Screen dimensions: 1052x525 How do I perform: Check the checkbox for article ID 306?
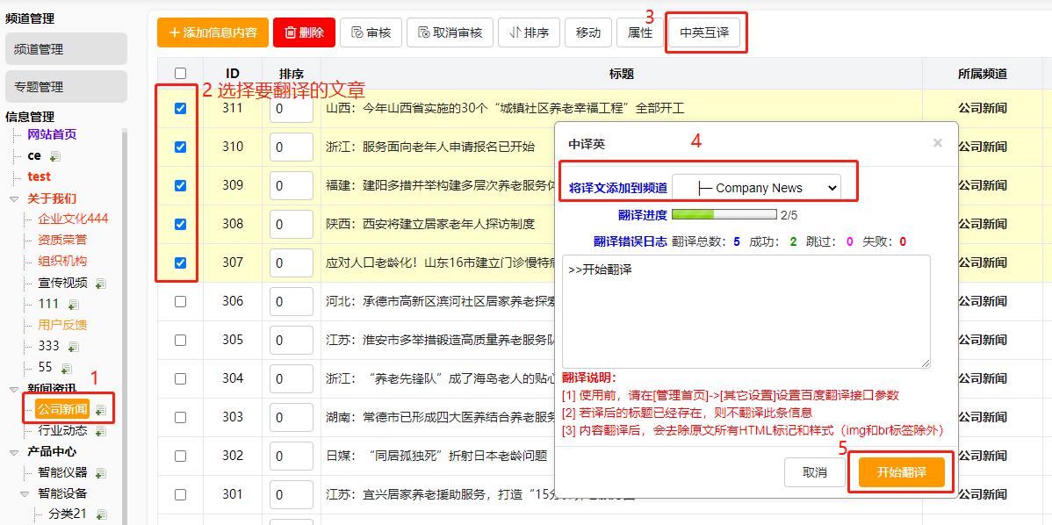(180, 301)
